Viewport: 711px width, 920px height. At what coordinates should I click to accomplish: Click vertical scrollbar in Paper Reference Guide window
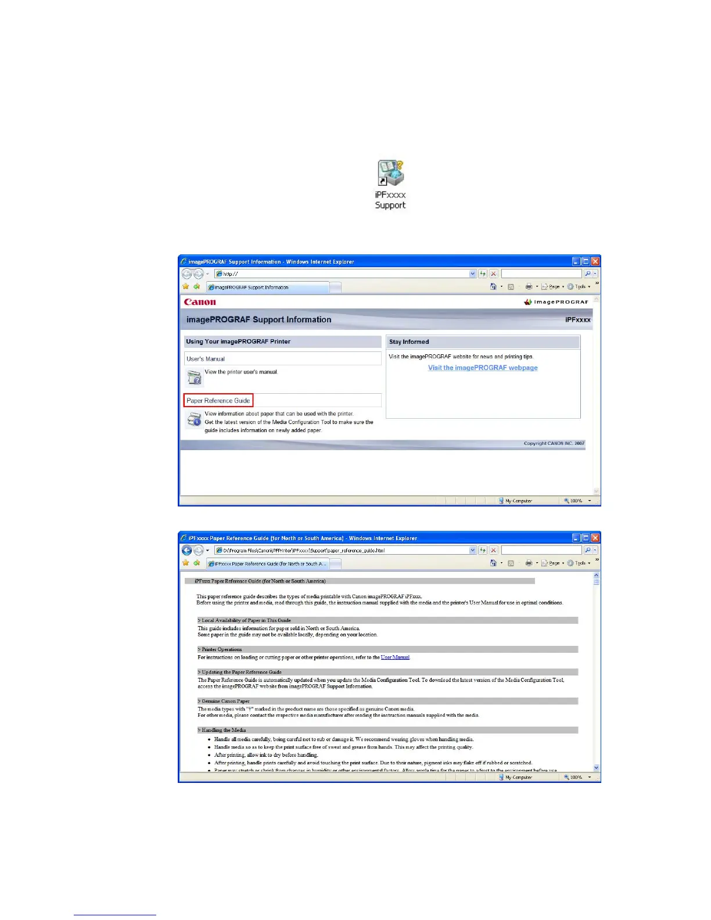[596, 671]
